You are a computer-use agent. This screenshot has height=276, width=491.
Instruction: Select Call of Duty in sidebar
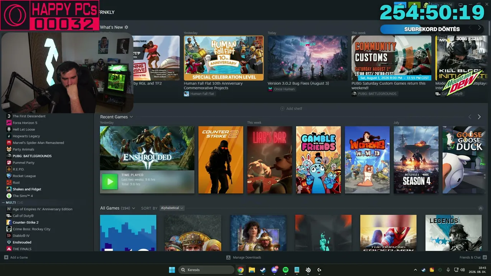[x=23, y=216]
